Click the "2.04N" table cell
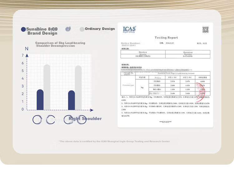This screenshot has width=234, height=178. coord(173,85)
